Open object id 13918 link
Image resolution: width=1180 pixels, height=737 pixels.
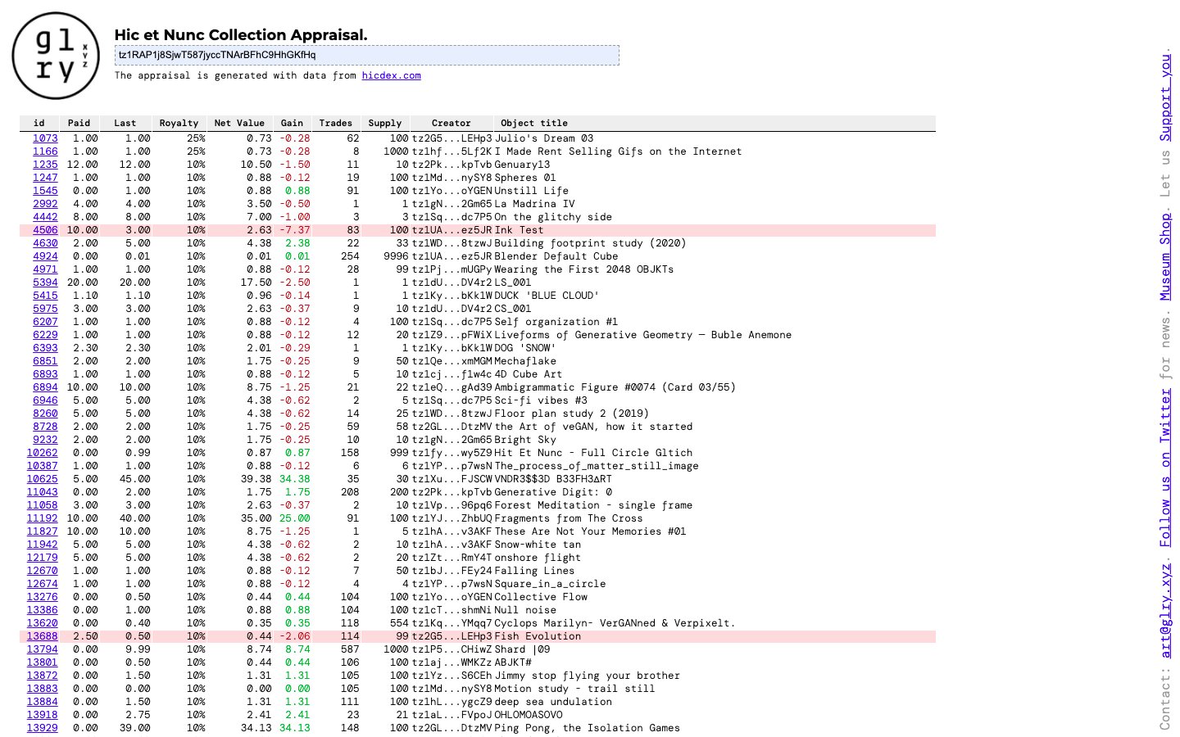(43, 715)
